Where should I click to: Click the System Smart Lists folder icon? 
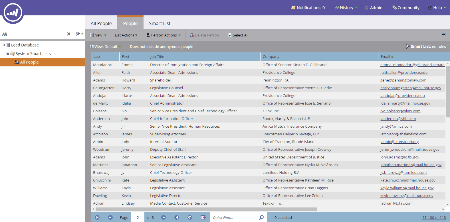12,54
